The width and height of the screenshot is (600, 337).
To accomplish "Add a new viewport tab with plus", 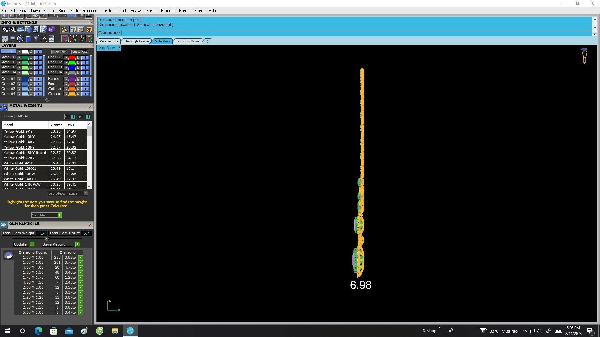I will click(x=208, y=41).
